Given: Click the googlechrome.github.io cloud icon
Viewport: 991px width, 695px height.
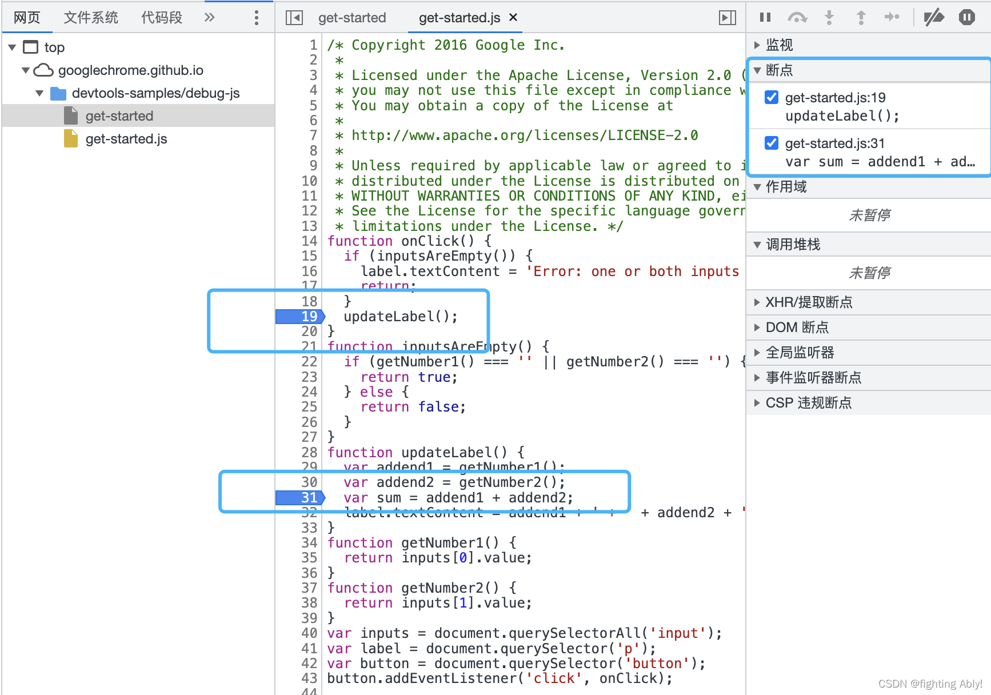Looking at the screenshot, I should pos(43,70).
